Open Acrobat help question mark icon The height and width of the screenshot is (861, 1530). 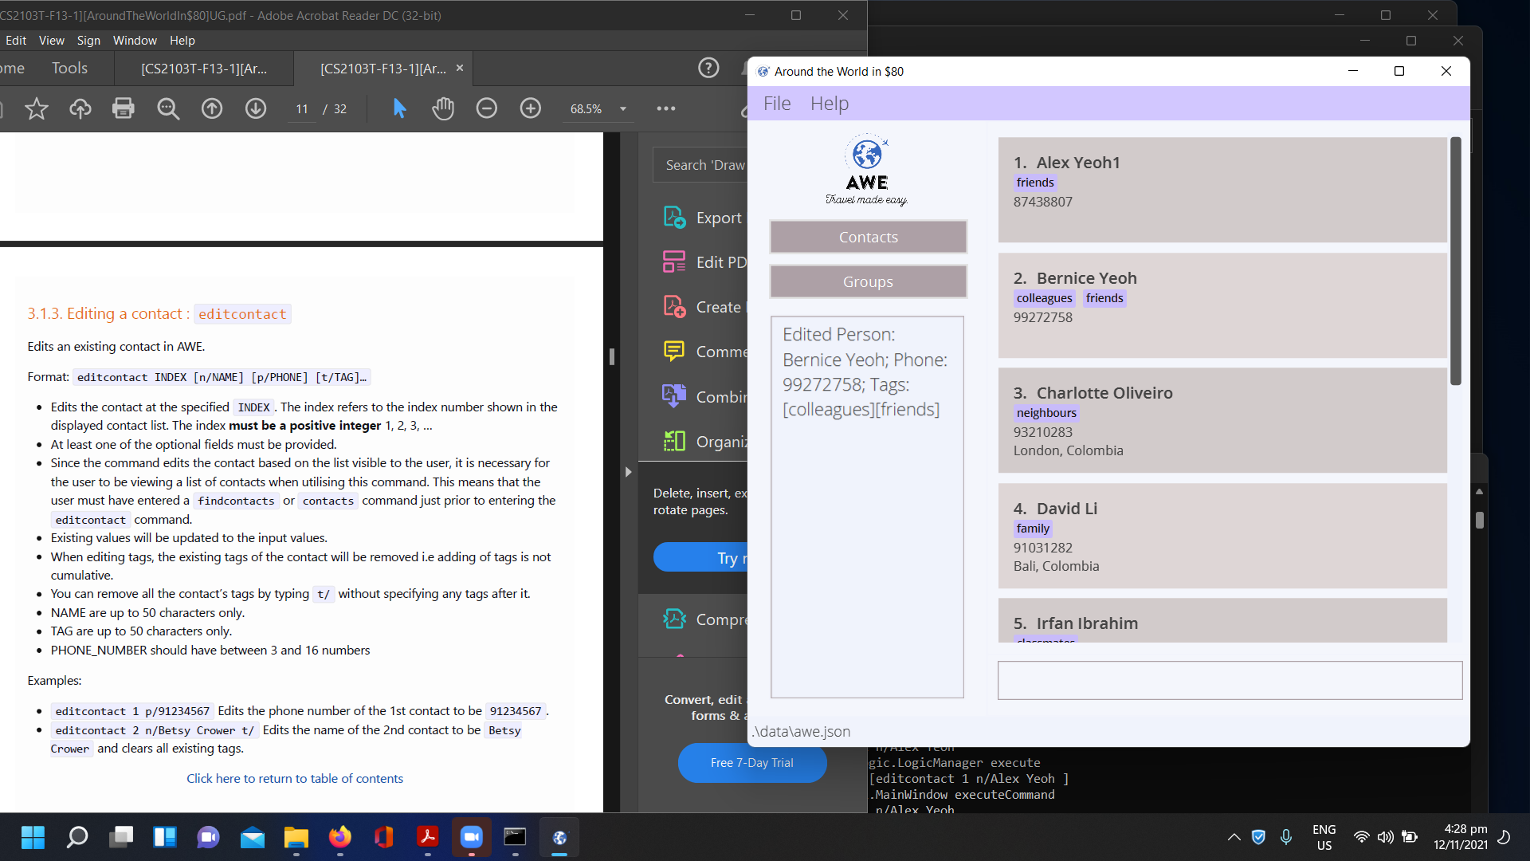tap(708, 69)
